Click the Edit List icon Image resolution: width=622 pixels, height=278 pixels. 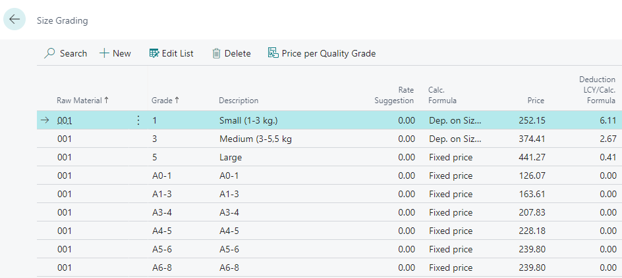155,53
